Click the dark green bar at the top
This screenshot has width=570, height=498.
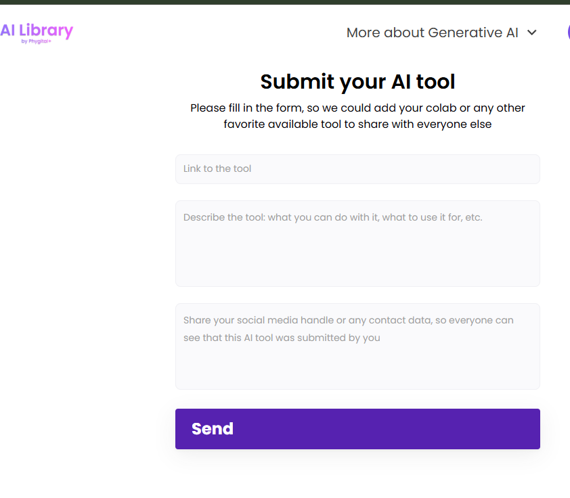285,2
